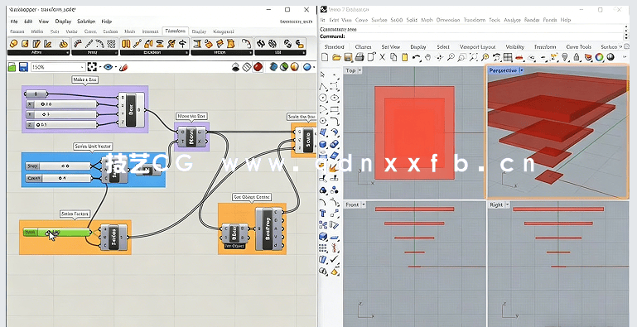Open the Top viewport title dropdown
Viewport: 637px width, 327px height.
[360, 70]
